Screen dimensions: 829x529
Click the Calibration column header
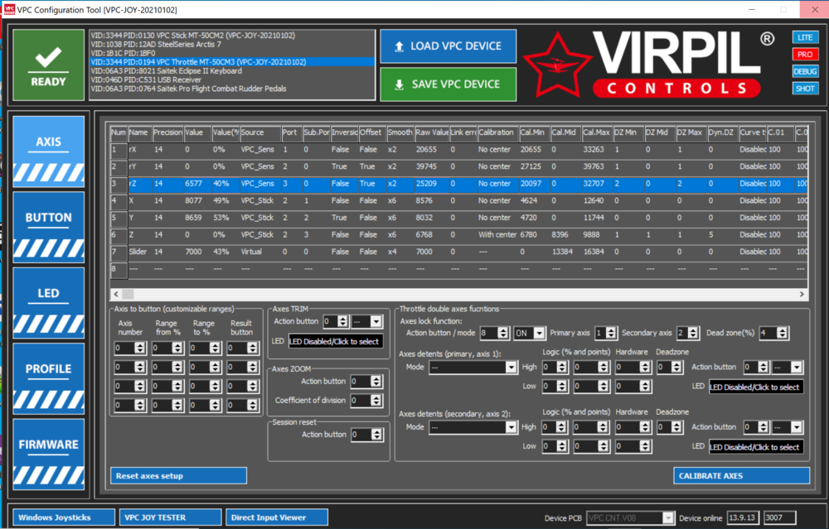pyautogui.click(x=497, y=132)
